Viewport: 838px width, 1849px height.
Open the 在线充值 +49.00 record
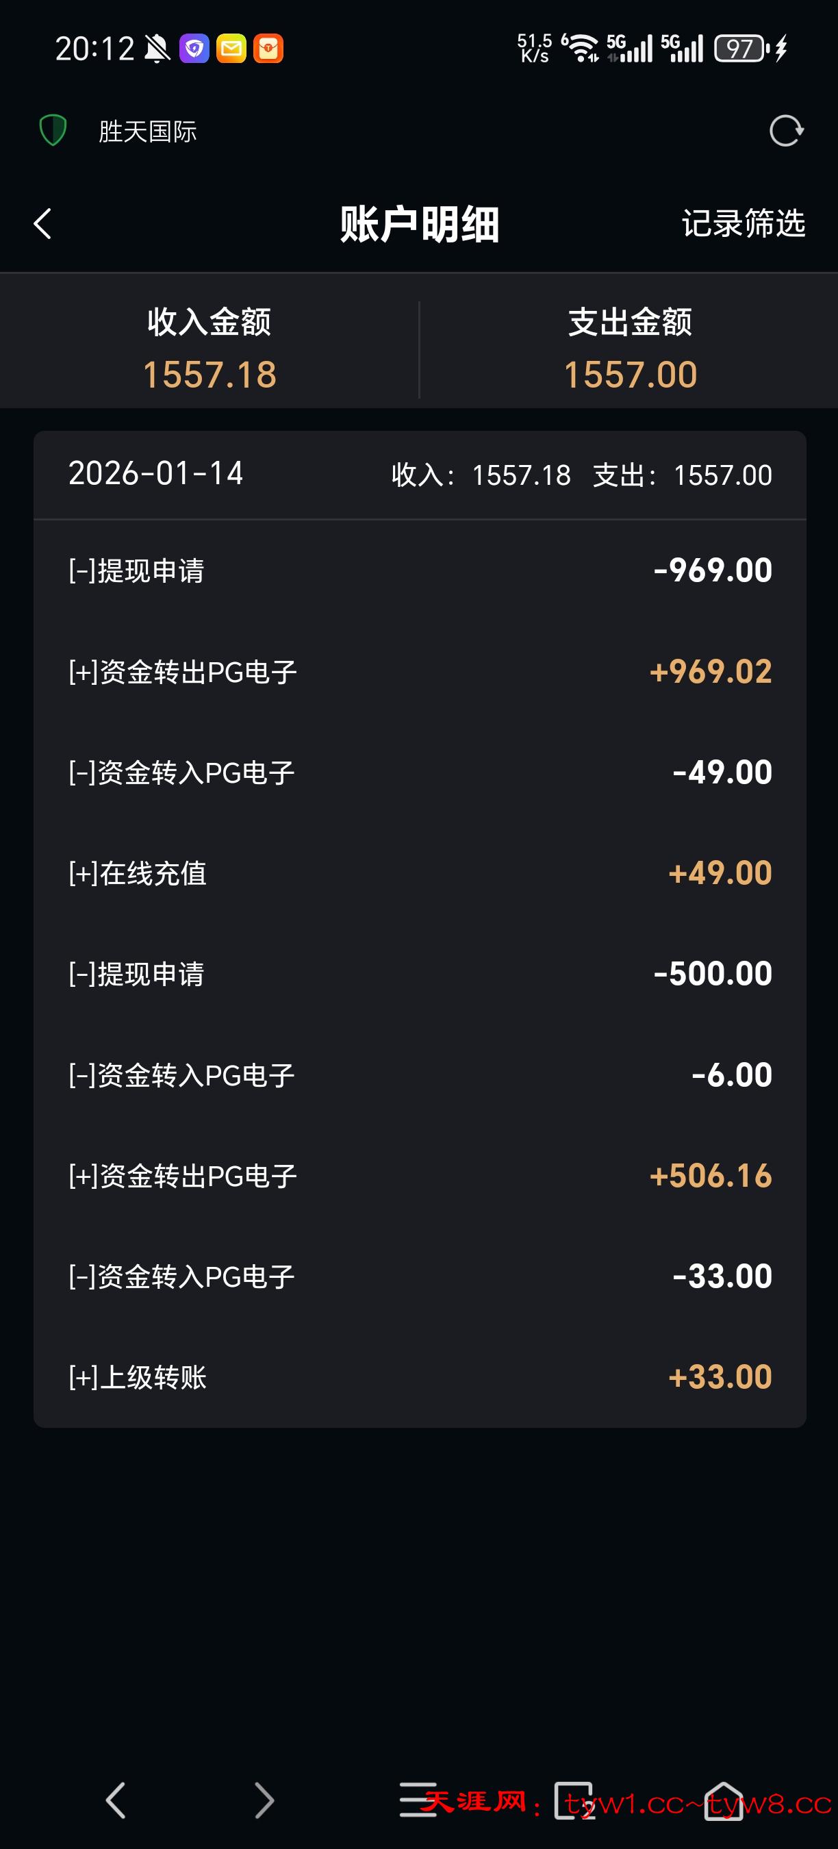(x=420, y=874)
